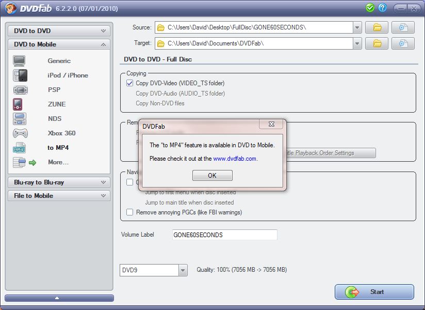Select the PSP profile
425x310 pixels.
click(x=54, y=90)
